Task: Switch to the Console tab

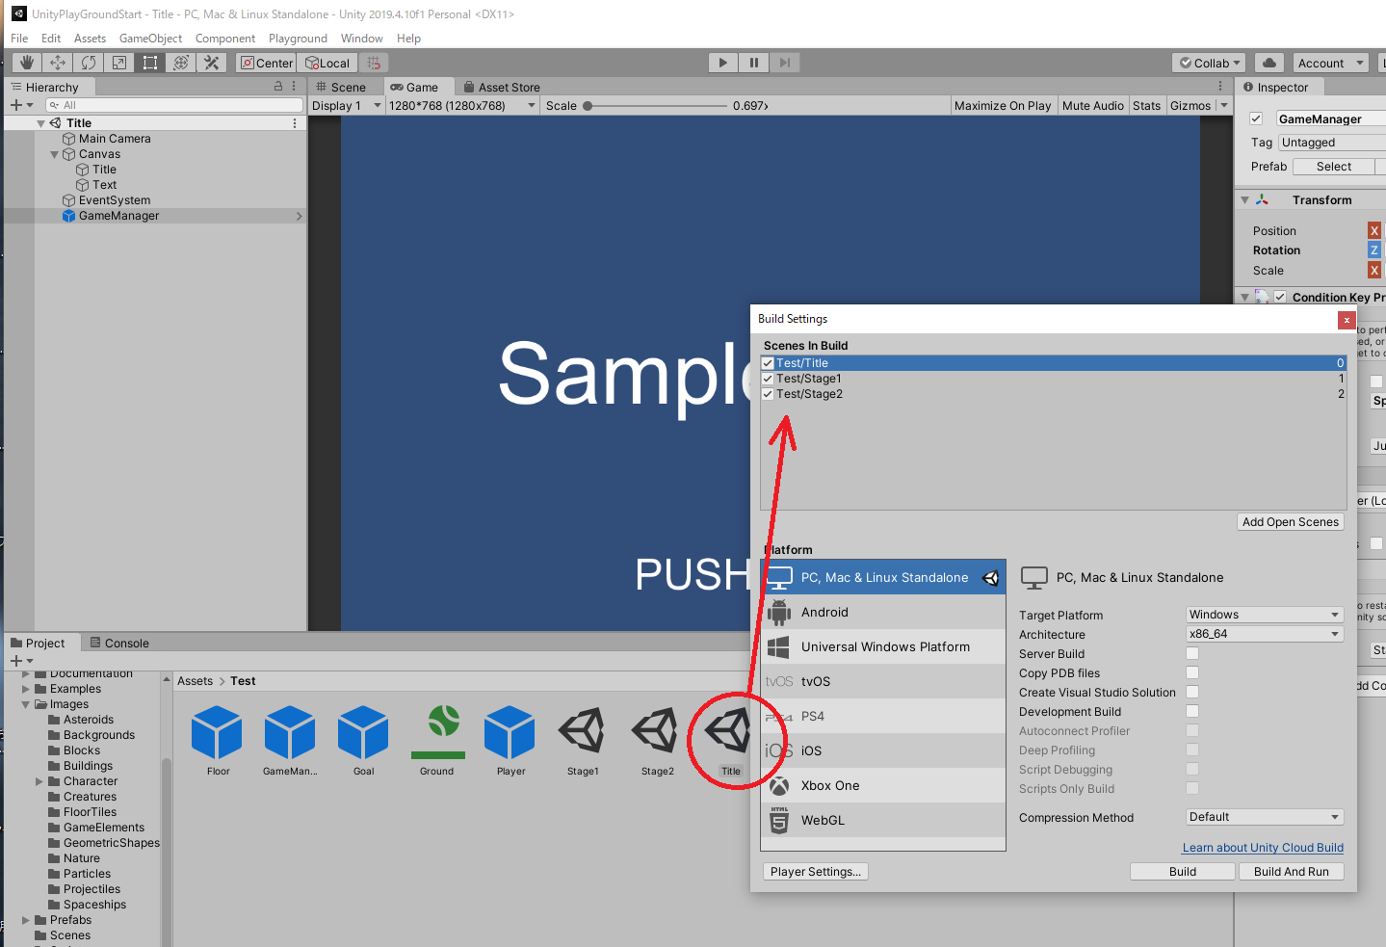Action: (119, 643)
